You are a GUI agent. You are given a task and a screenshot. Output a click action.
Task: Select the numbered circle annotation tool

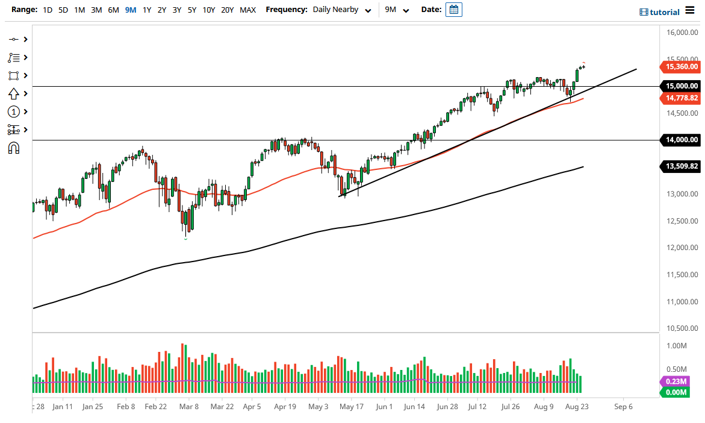point(13,111)
